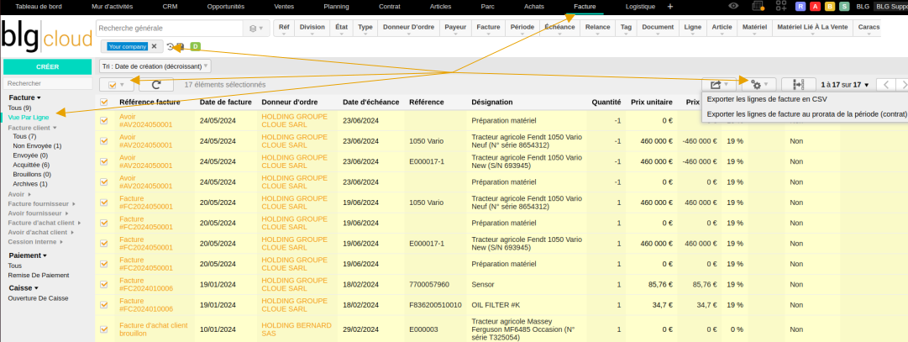Switch to the CRM tab
Viewport: 908px width, 342px height.
[x=171, y=7]
